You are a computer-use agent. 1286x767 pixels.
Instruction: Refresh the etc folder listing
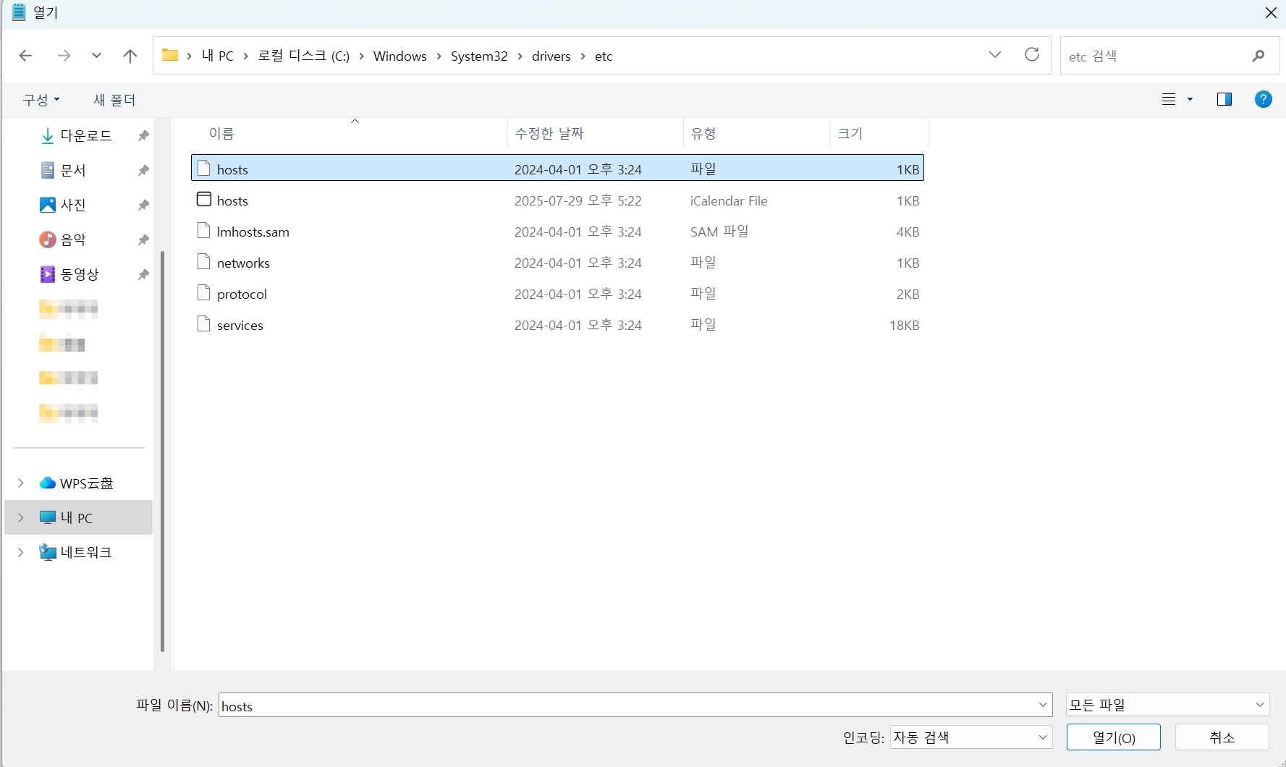pyautogui.click(x=1032, y=54)
